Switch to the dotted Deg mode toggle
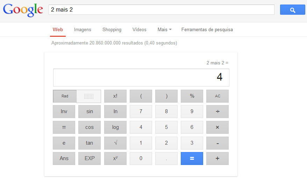Viewport: 307px width, 179px height. 89,96
